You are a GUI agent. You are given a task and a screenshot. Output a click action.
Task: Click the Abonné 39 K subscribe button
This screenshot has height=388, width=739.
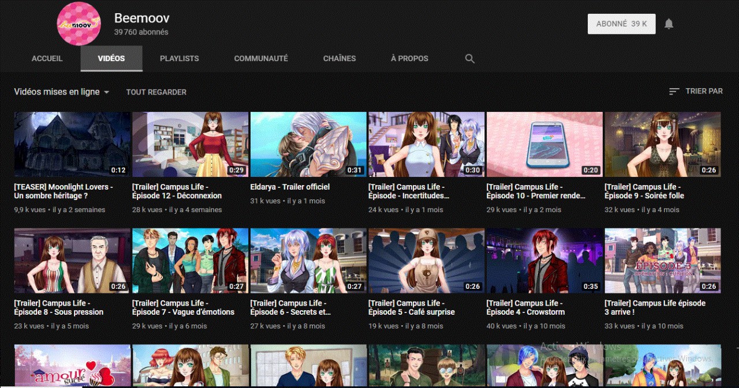tap(621, 24)
